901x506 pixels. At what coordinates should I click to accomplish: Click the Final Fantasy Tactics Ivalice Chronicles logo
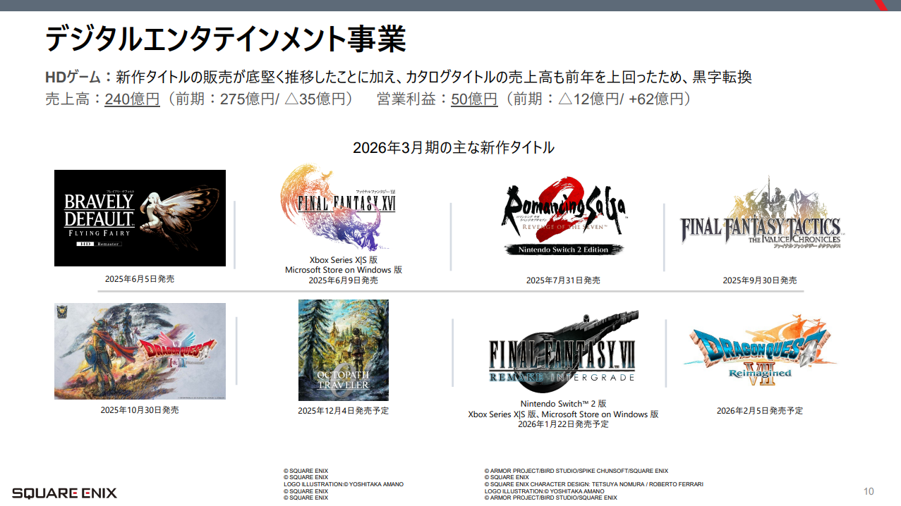click(x=762, y=218)
